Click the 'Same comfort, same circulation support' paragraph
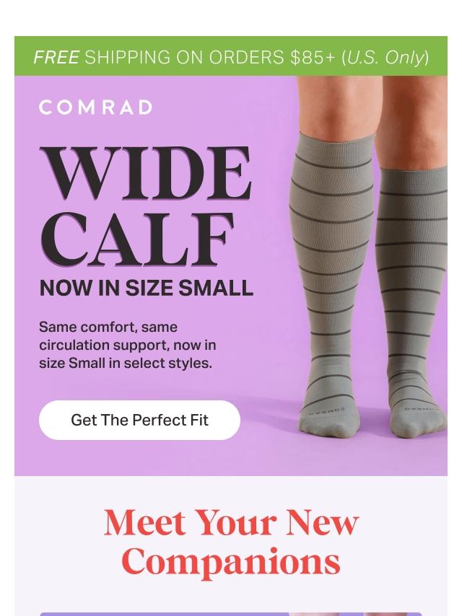Image resolution: width=462 pixels, height=616 pixels. coord(127,345)
